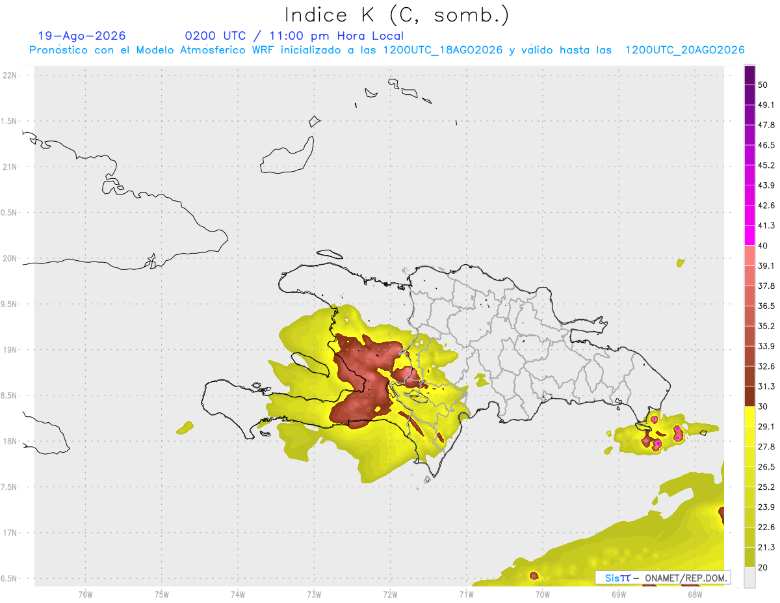Click the colorbar value "22.6"
The image size is (780, 603).
[766, 527]
